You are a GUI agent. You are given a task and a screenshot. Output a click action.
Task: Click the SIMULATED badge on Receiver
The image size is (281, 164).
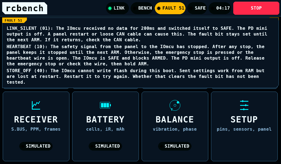click(x=36, y=146)
